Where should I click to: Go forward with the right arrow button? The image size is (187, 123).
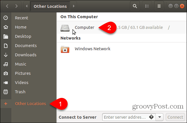[16, 6]
